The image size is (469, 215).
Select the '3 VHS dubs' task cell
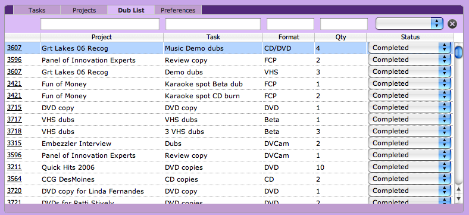pos(213,132)
